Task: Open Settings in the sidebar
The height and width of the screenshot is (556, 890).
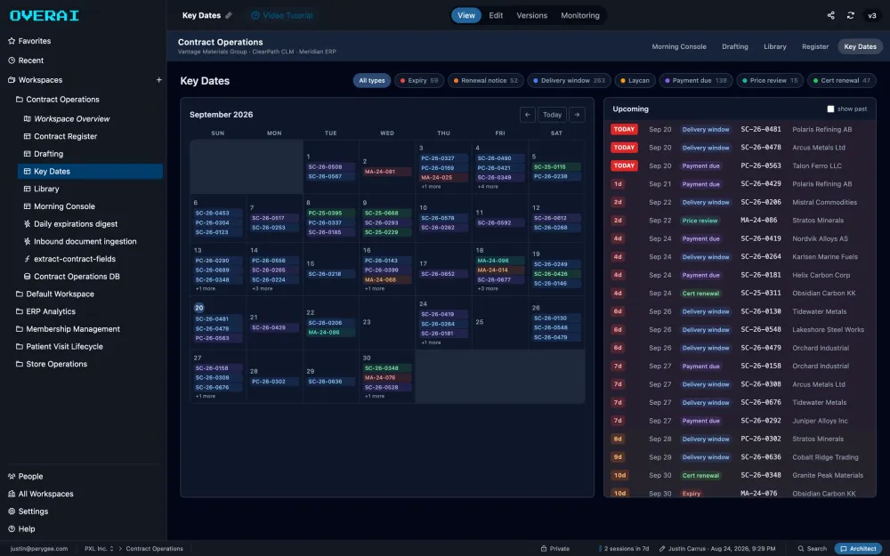Action: pyautogui.click(x=28, y=512)
